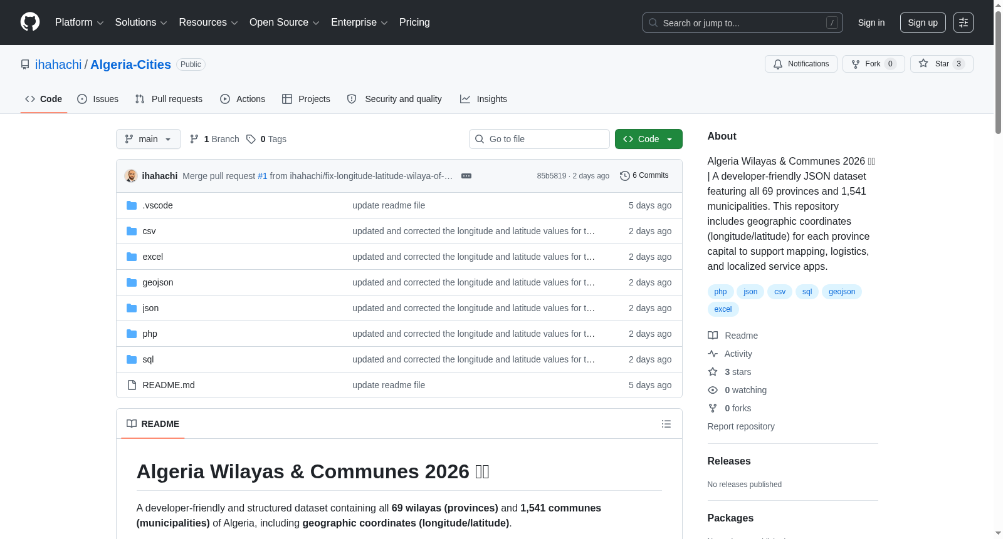1003x539 pixels.
Task: Click the history clock icon by Commits
Action: (x=625, y=176)
